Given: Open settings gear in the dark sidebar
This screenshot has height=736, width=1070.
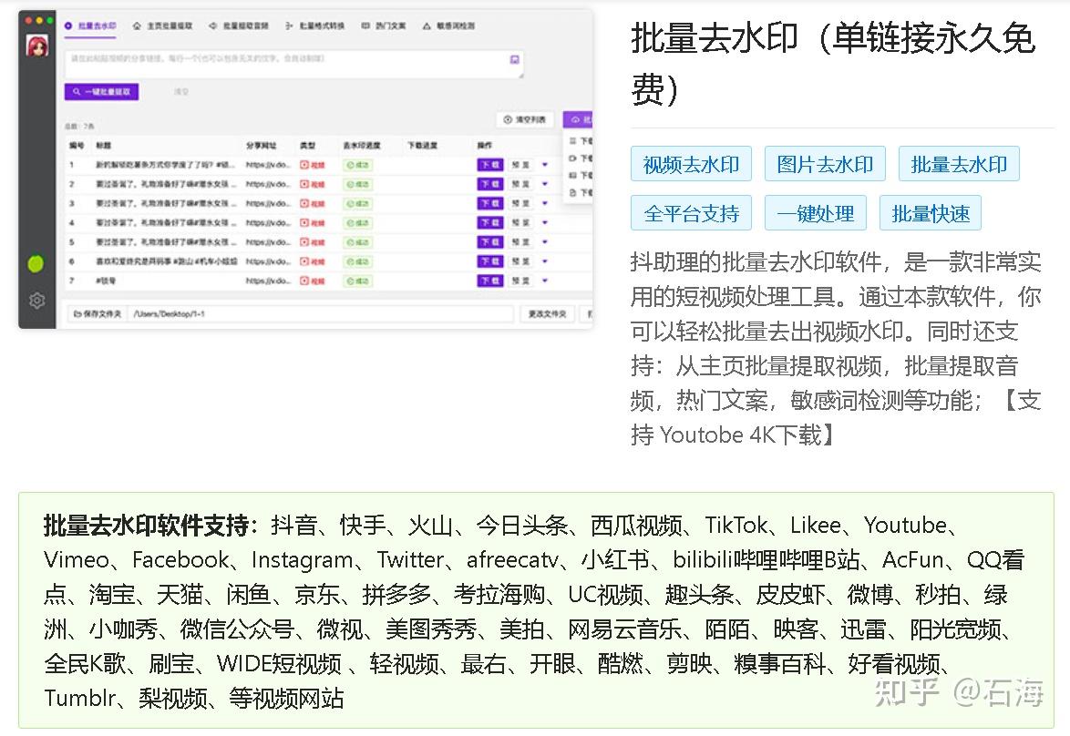Looking at the screenshot, I should pos(36,300).
